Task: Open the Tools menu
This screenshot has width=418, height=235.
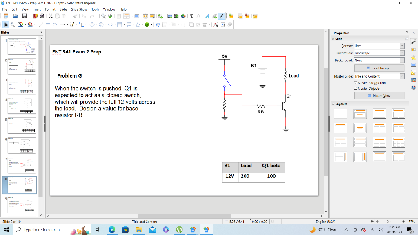Action: 95,9
